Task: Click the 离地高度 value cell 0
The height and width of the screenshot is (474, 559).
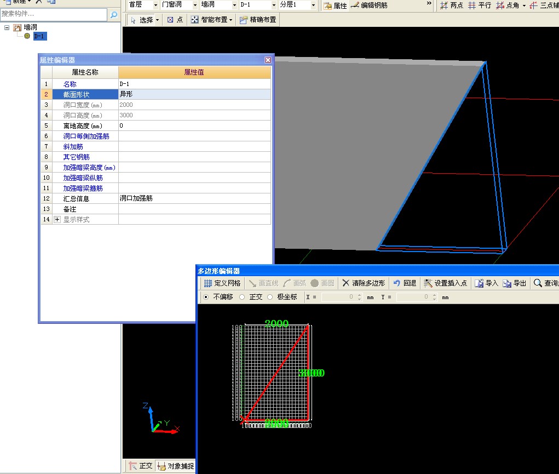Action: (x=194, y=125)
